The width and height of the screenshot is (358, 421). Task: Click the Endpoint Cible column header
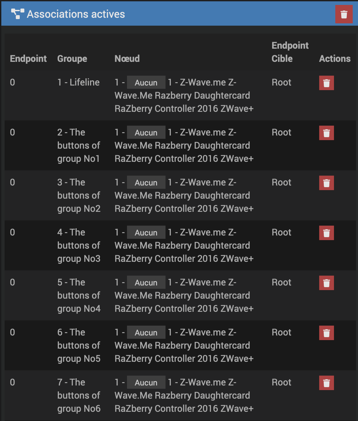pyautogui.click(x=290, y=52)
